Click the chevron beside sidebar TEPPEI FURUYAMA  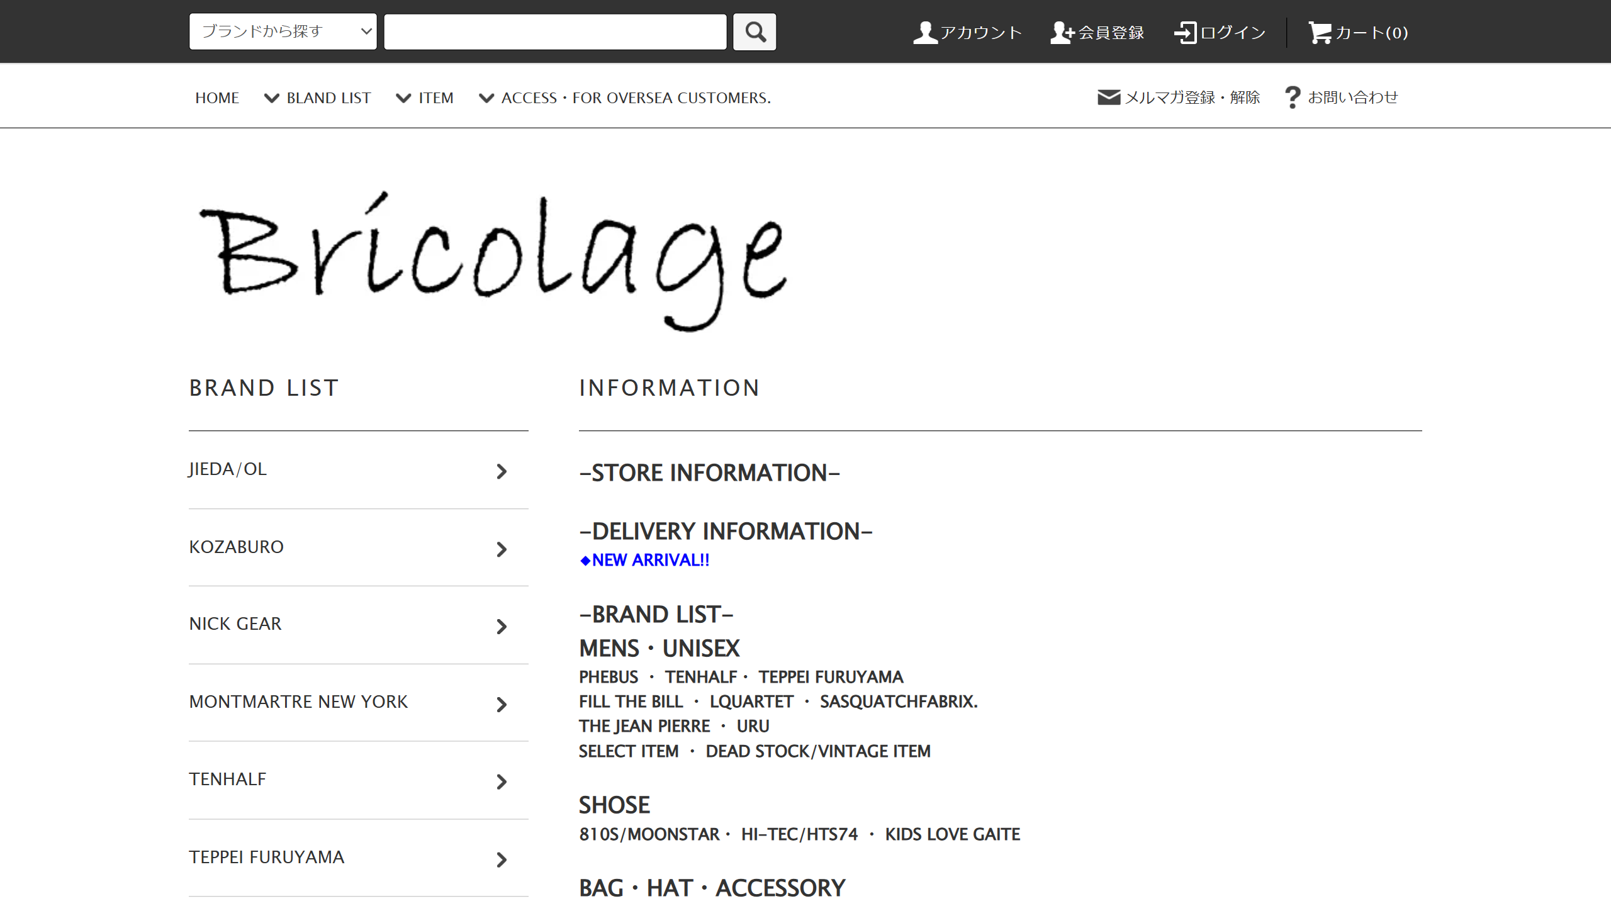[502, 860]
